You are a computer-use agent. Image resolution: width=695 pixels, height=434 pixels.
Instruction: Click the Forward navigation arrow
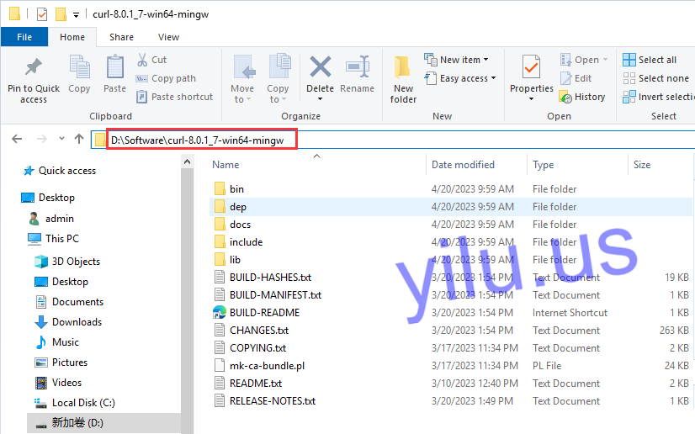[42, 139]
